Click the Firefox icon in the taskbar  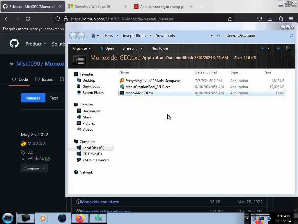tap(80, 218)
